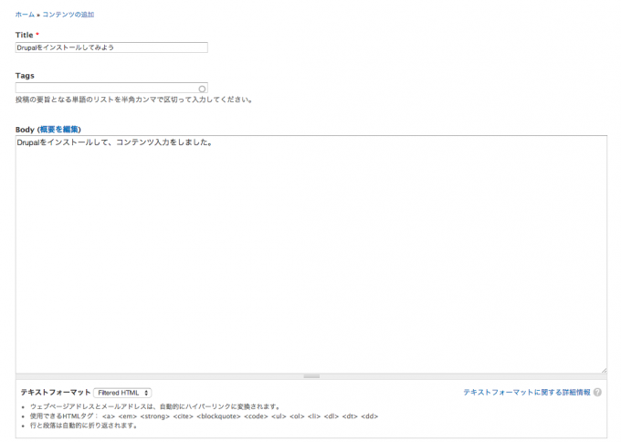
Task: Click the Tags comma-separated hint text
Action: tap(134, 100)
